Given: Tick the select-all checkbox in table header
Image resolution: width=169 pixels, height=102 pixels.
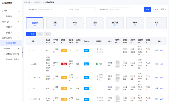Looking at the screenshot, I should click(29, 41).
